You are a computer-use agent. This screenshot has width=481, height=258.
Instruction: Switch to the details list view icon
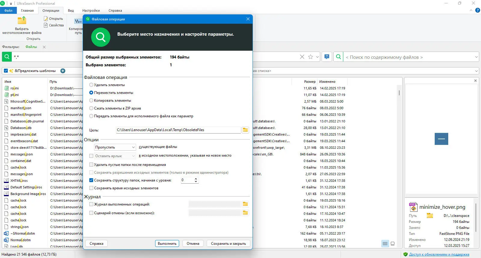(385, 244)
